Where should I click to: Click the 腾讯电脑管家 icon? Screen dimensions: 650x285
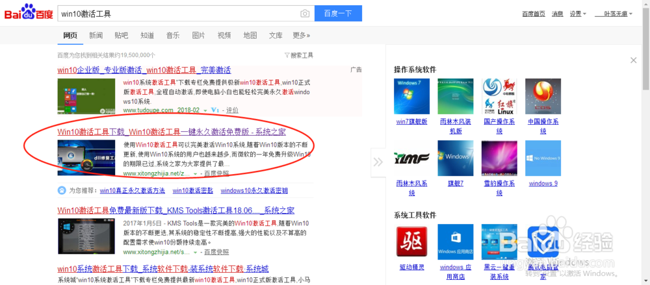pyautogui.click(x=543, y=242)
